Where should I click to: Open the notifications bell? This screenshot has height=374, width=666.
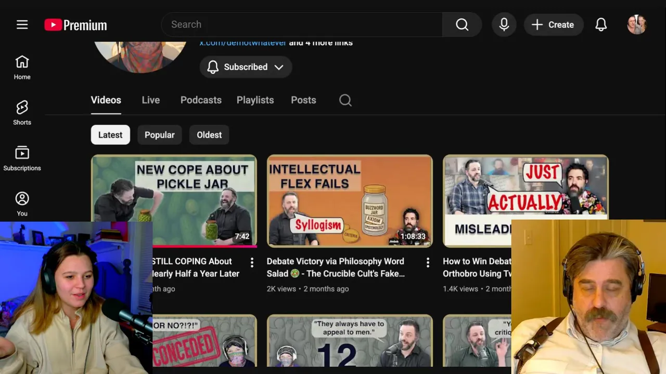pyautogui.click(x=601, y=24)
